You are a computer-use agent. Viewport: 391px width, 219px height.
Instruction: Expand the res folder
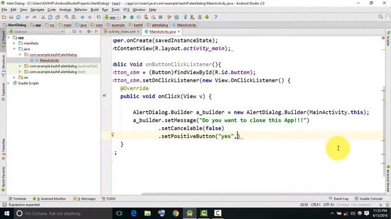click(14, 77)
